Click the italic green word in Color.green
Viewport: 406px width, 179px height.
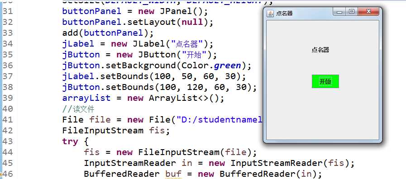pos(227,66)
